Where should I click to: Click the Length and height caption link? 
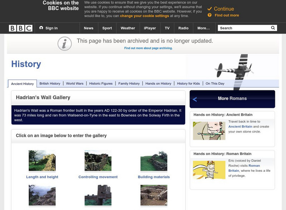42,177
